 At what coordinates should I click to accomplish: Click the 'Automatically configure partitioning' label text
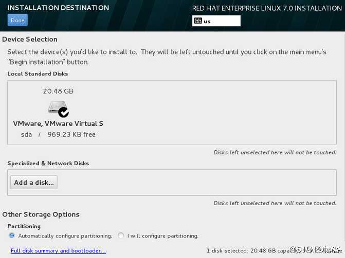click(x=65, y=236)
